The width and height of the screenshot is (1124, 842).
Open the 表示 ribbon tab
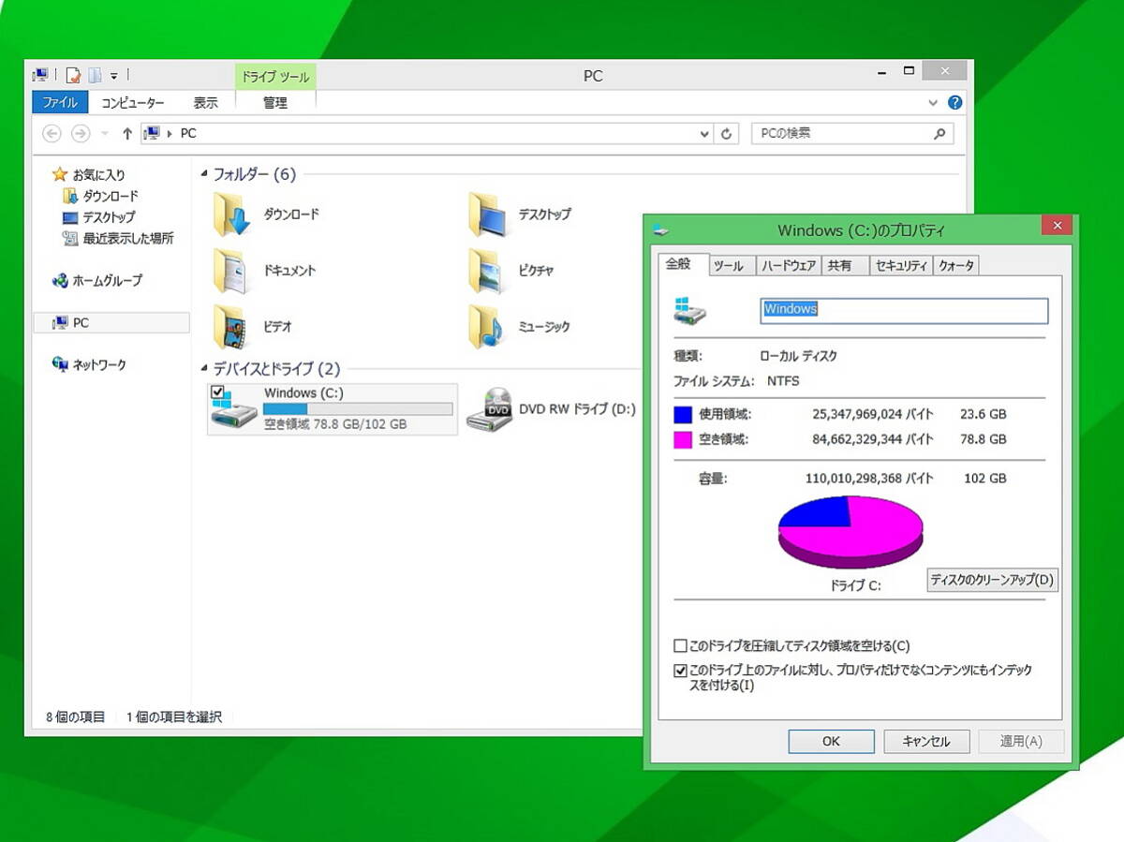[206, 103]
